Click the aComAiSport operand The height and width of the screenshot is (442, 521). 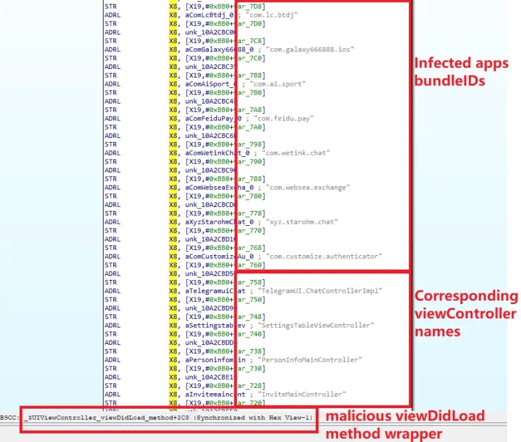coord(210,84)
